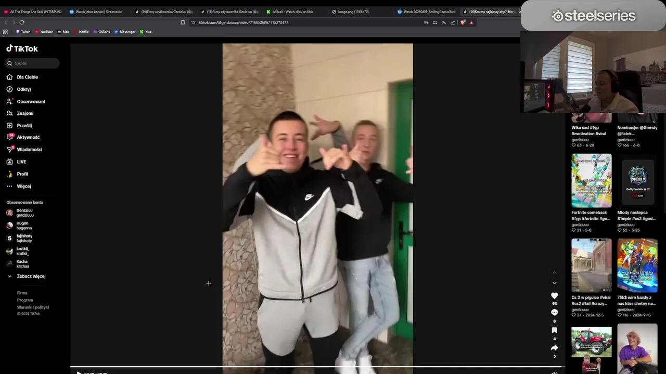This screenshot has width=666, height=374.
Task: Go to previous video with up chevron
Action: (554, 272)
